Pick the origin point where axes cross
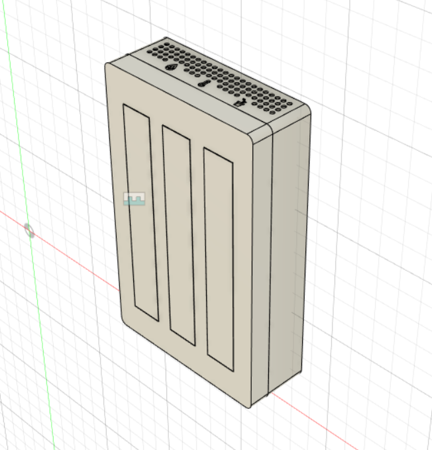This screenshot has width=432, height=450. (x=29, y=231)
